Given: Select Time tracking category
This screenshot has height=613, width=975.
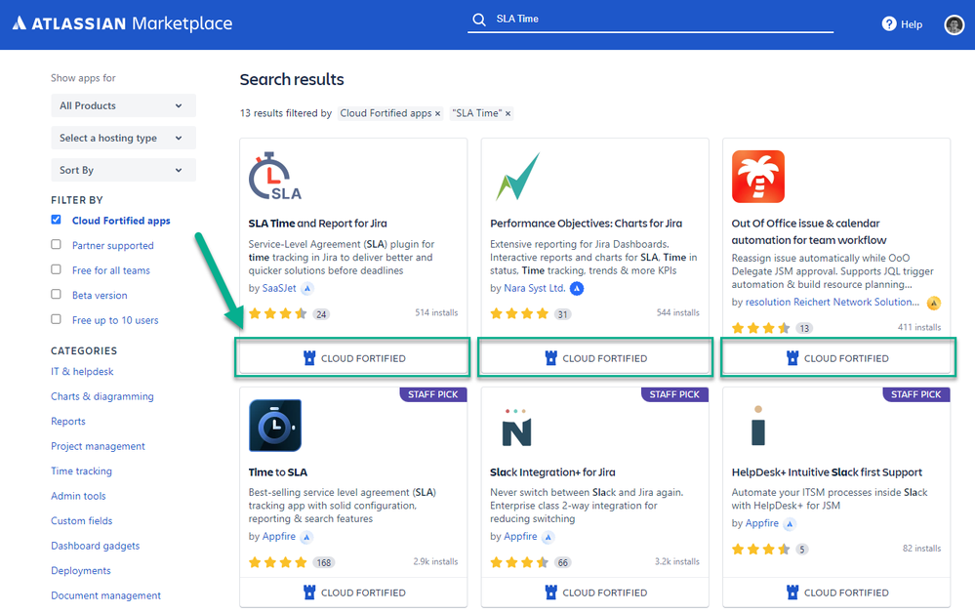Looking at the screenshot, I should (81, 470).
